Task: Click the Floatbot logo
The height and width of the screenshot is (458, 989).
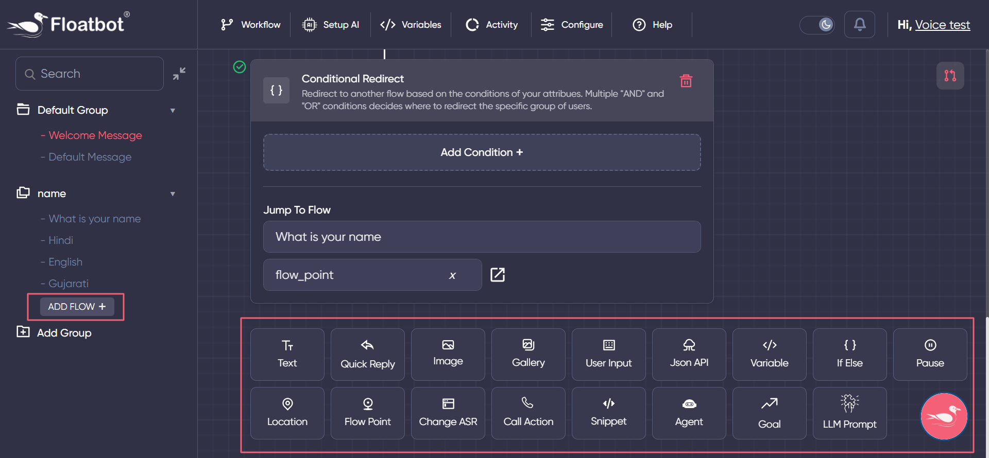Action: (x=69, y=24)
